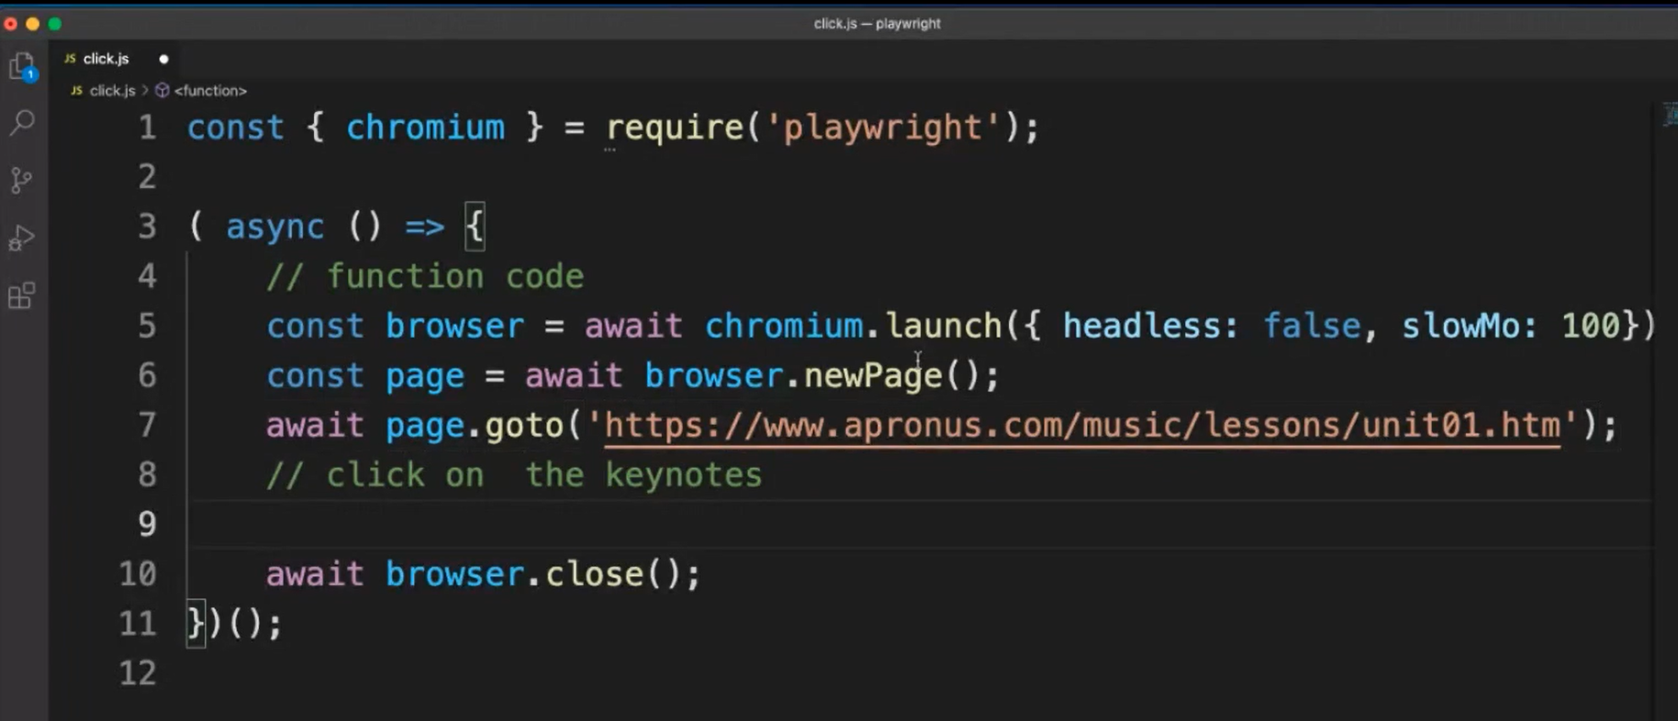Click the macOS yellow minimize button

click(x=32, y=24)
